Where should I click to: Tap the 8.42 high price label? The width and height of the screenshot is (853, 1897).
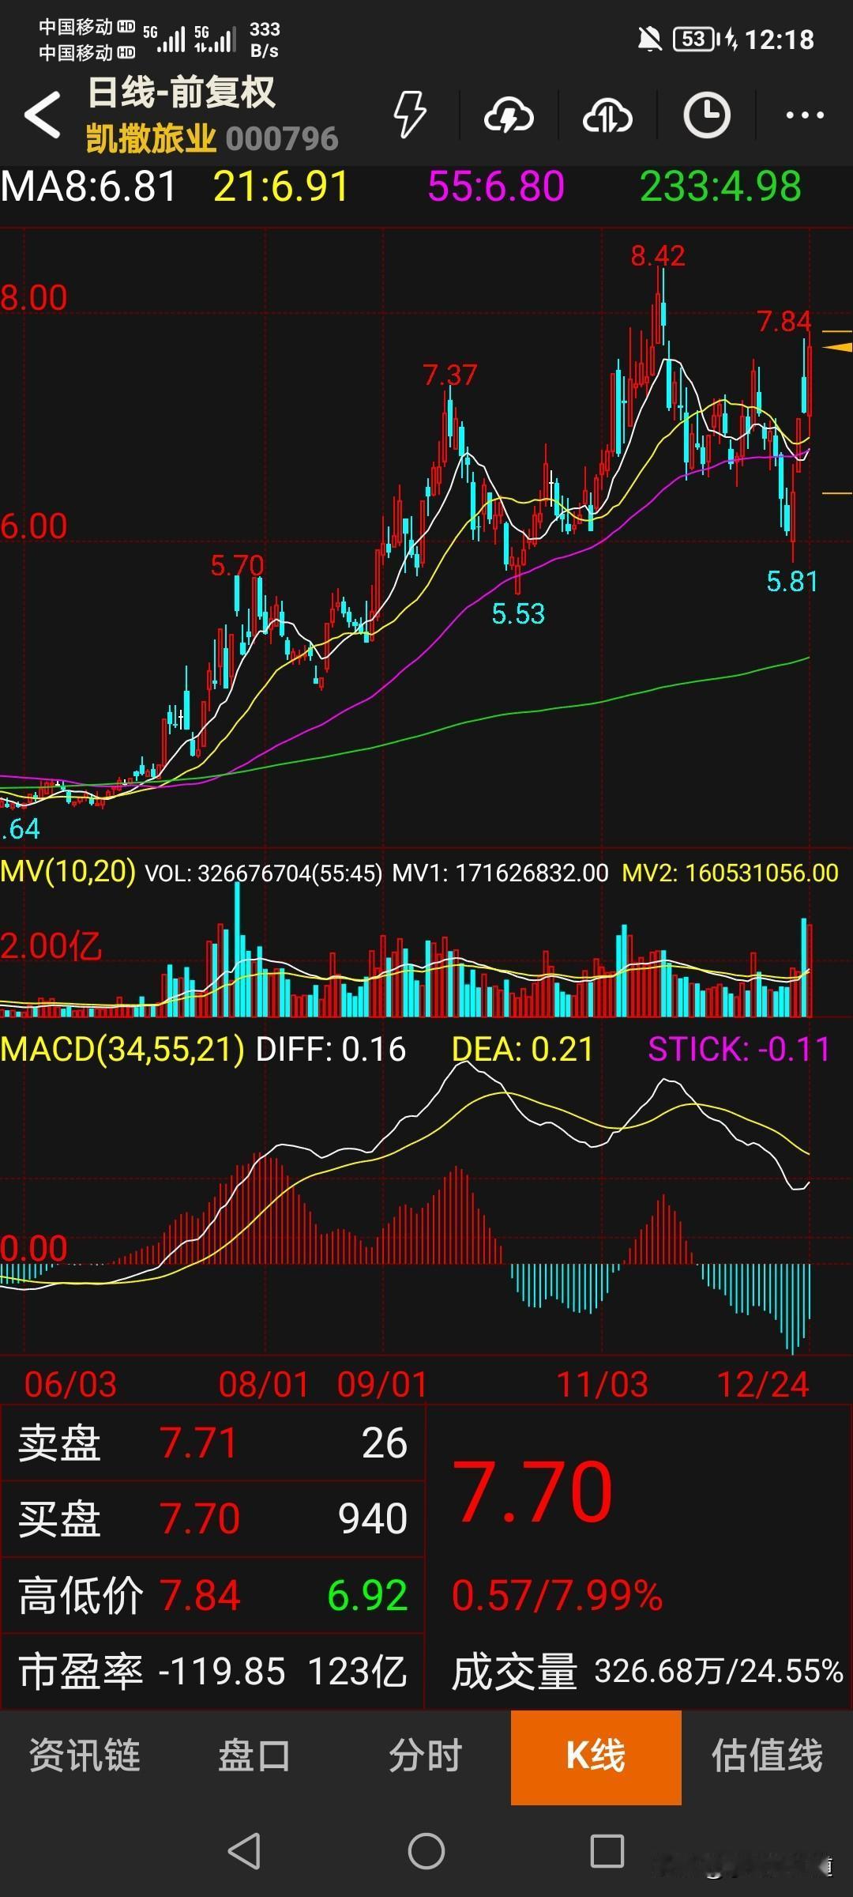[658, 256]
